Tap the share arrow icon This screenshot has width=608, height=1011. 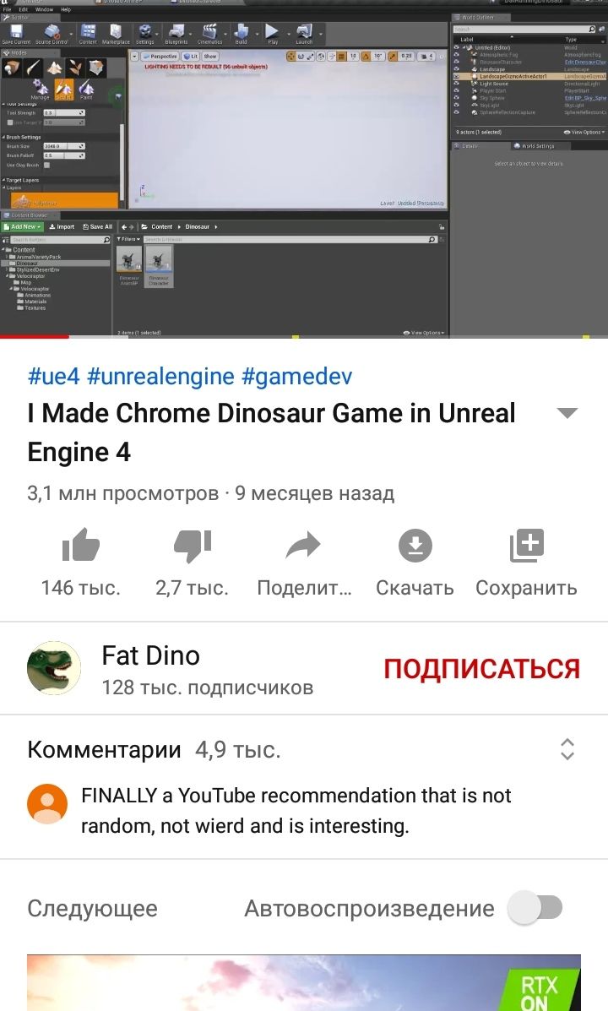[303, 545]
